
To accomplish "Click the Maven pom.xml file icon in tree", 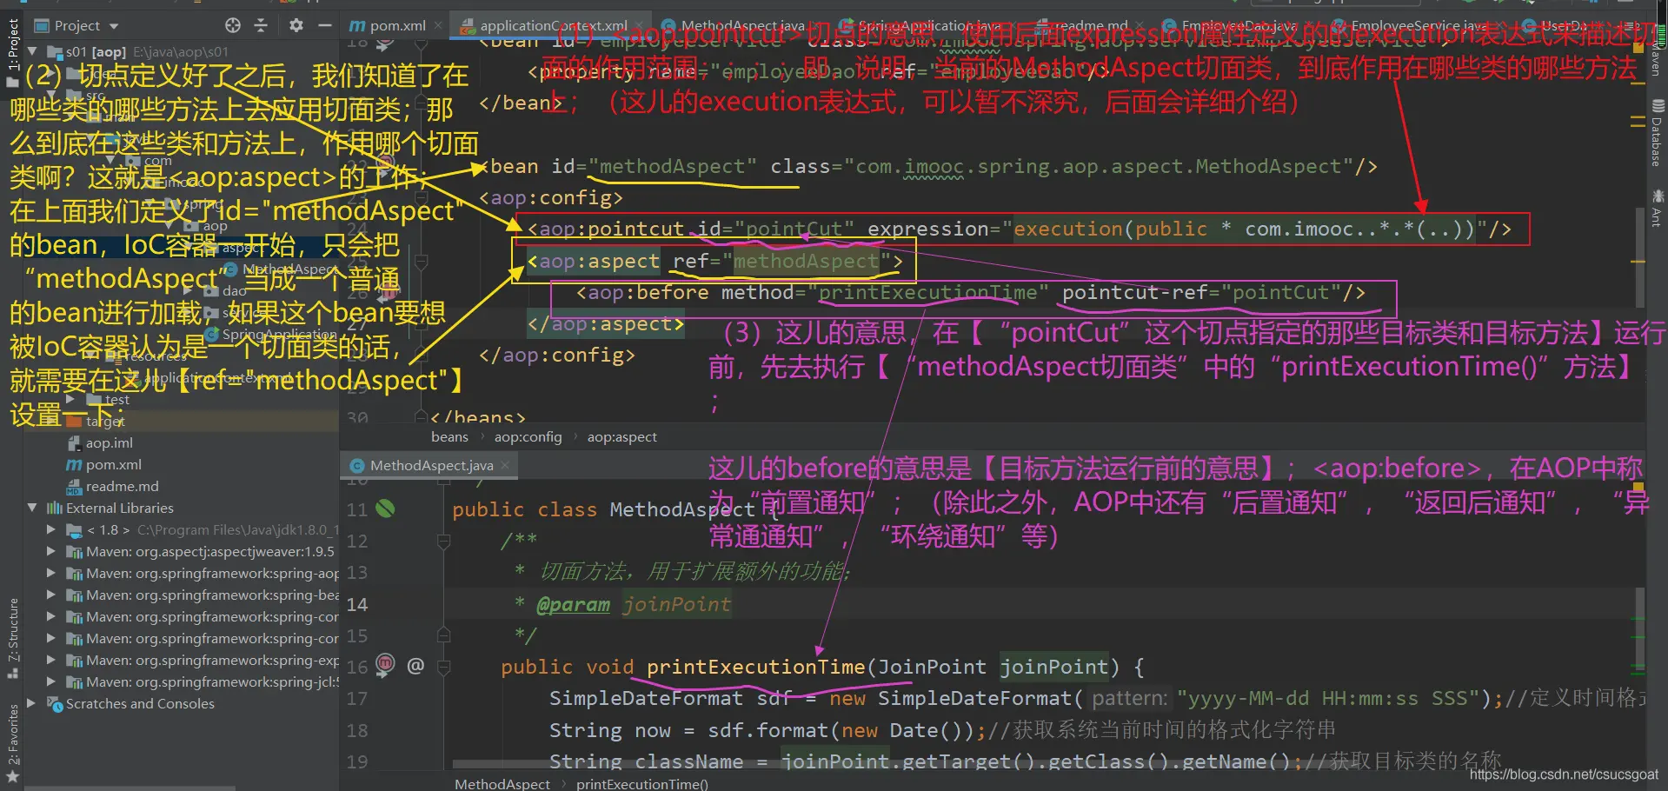I will pos(75,465).
